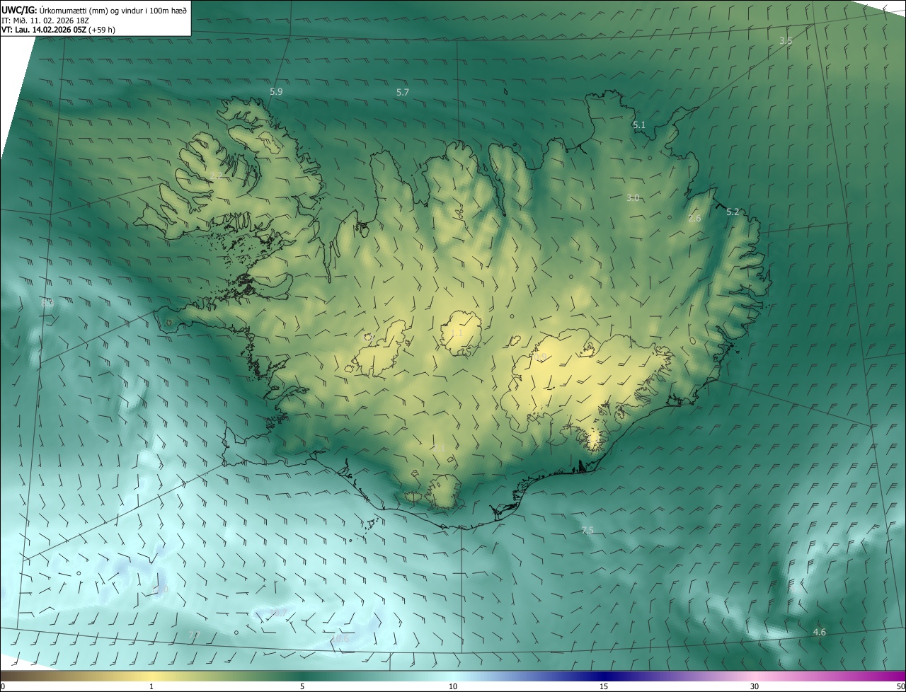Click the 2.1 value in south Iceland
Viewport: 906px width, 692px height.
439,448
